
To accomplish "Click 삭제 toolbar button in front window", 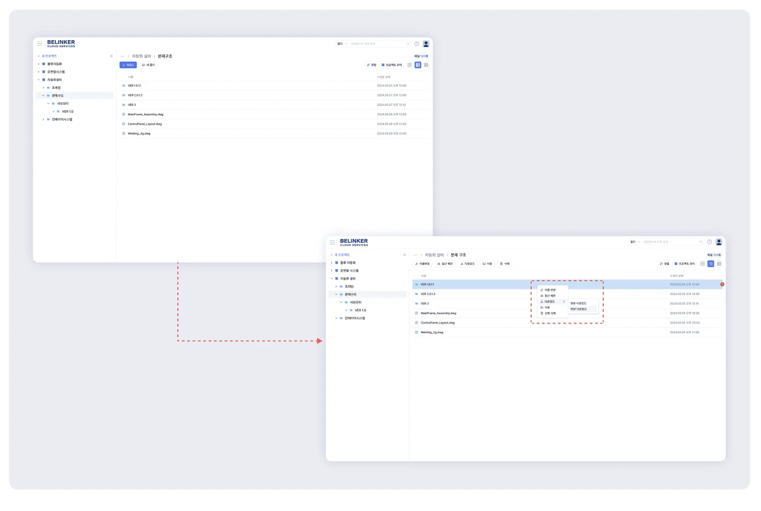I will 505,264.
